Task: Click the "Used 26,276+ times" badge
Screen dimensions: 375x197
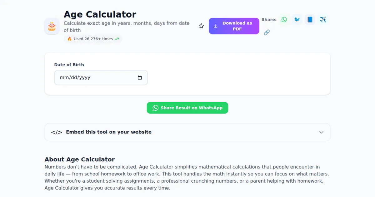Action: point(93,39)
